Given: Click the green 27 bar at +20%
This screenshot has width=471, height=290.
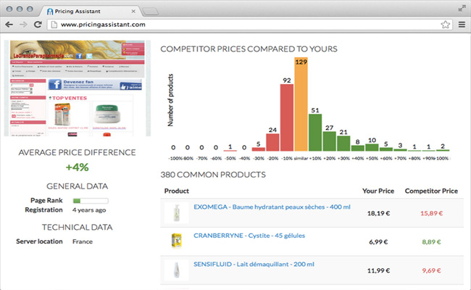Looking at the screenshot, I should (x=329, y=141).
